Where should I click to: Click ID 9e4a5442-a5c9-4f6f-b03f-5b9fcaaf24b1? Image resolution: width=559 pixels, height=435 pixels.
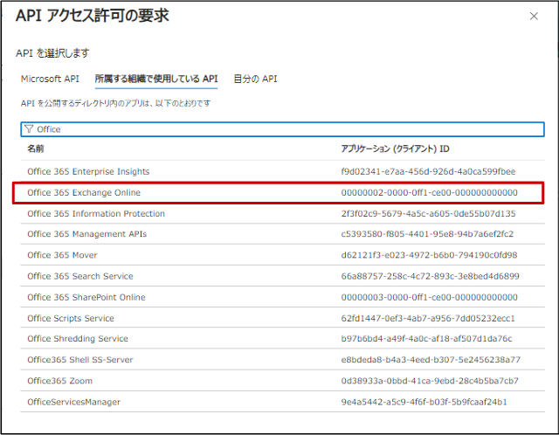coord(424,402)
